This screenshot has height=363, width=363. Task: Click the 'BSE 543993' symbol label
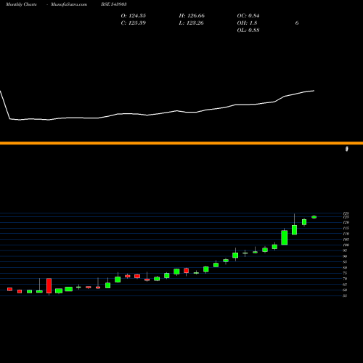coord(114,4)
